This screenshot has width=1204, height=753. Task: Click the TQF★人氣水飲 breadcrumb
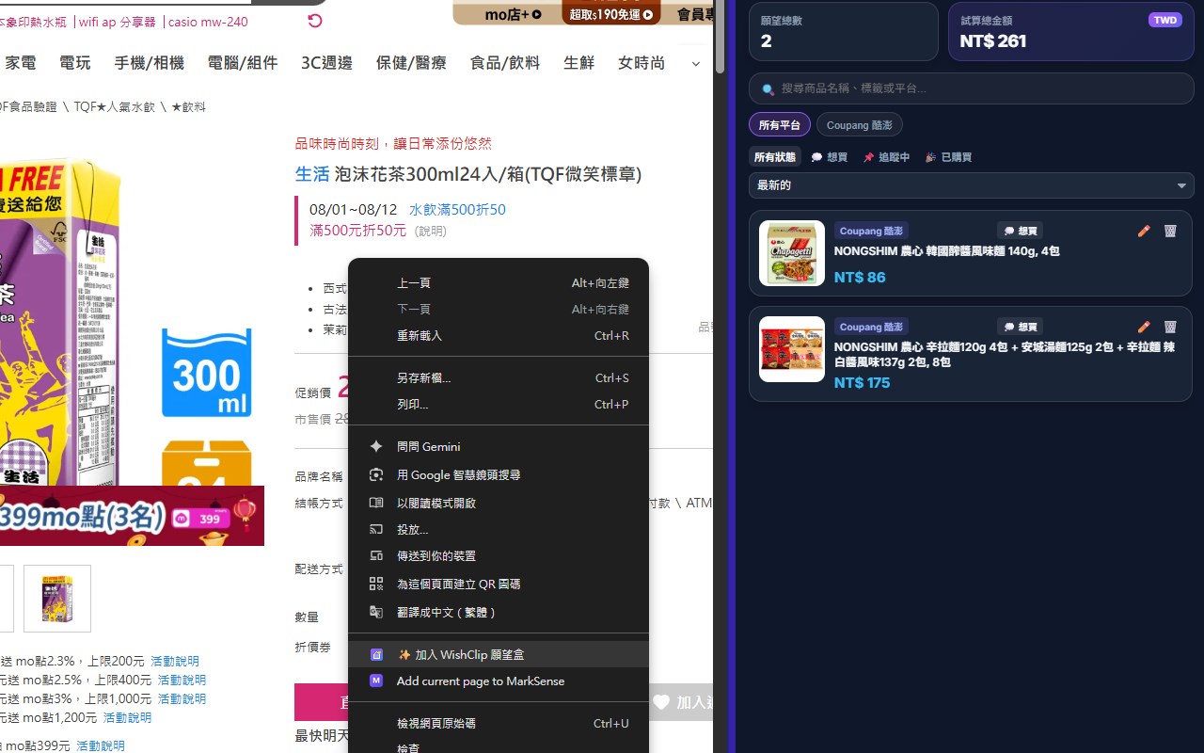(115, 107)
